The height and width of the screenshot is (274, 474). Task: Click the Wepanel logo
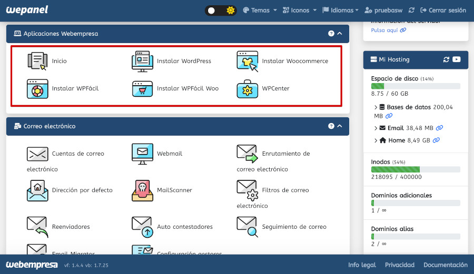click(x=27, y=10)
